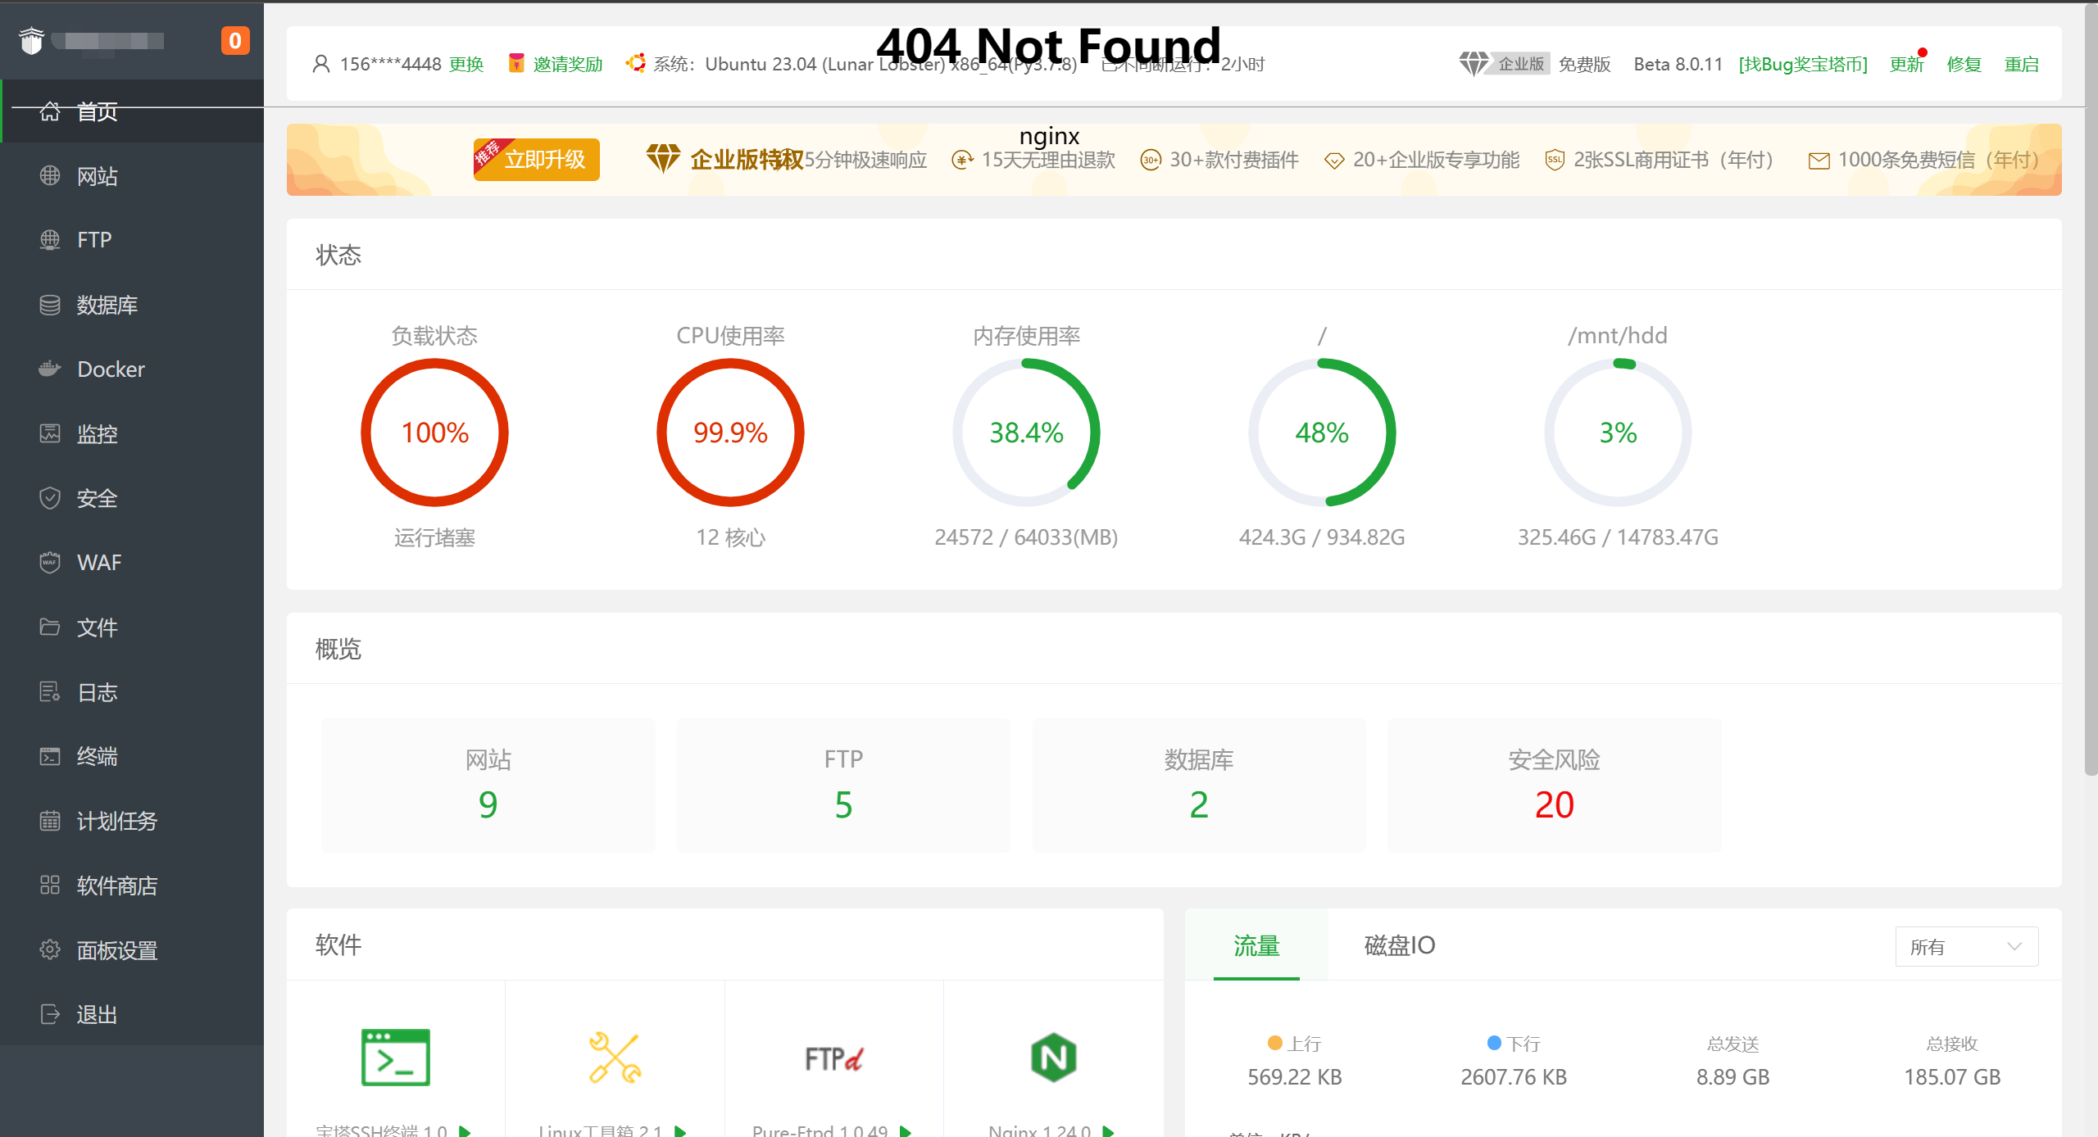Click the 立即升级 upgrade button

(x=537, y=159)
